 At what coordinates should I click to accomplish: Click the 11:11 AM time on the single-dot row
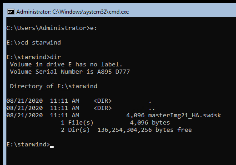(x=65, y=101)
